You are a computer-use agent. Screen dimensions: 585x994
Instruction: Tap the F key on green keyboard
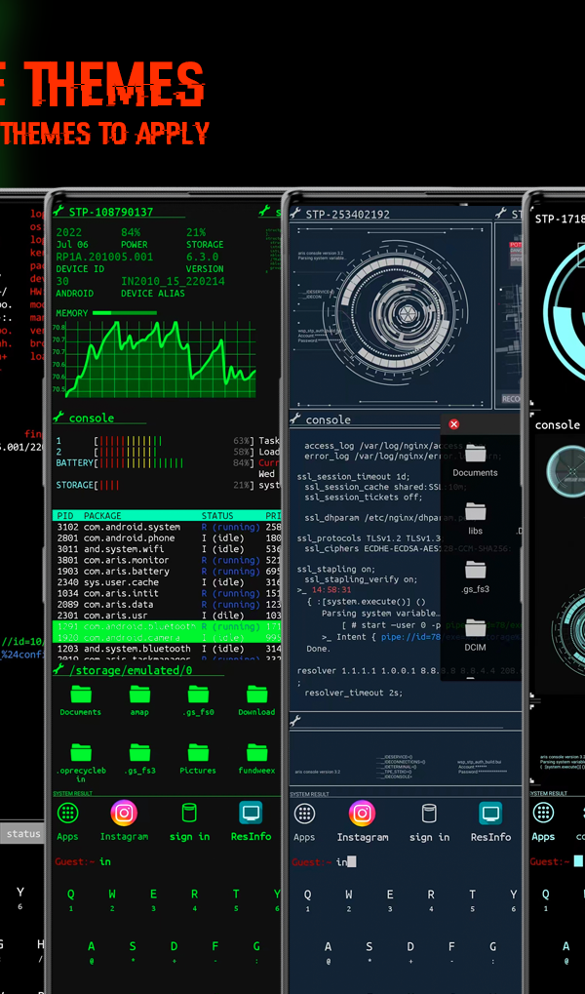214,951
